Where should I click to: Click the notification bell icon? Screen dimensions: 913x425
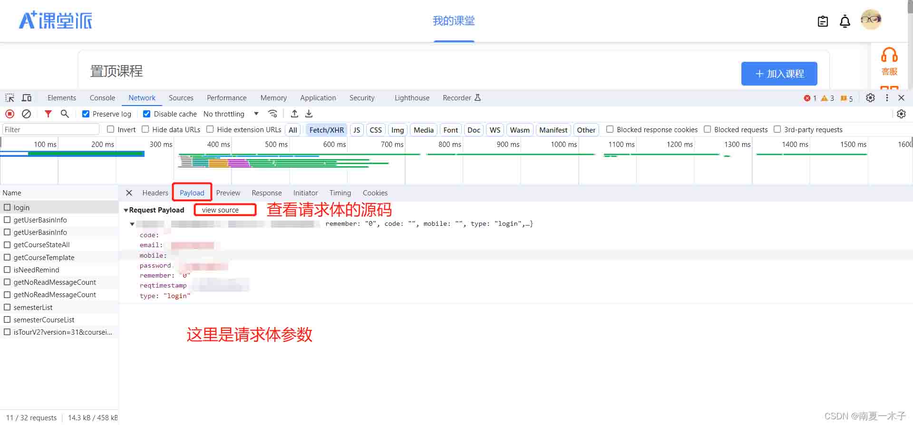tap(845, 21)
